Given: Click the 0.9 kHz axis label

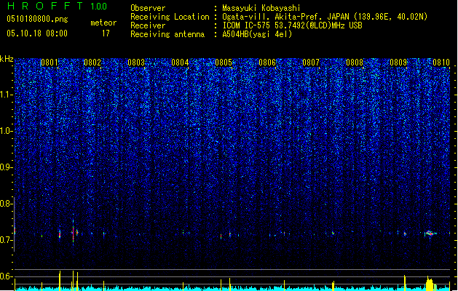Looking at the screenshot, I should pos(7,167).
